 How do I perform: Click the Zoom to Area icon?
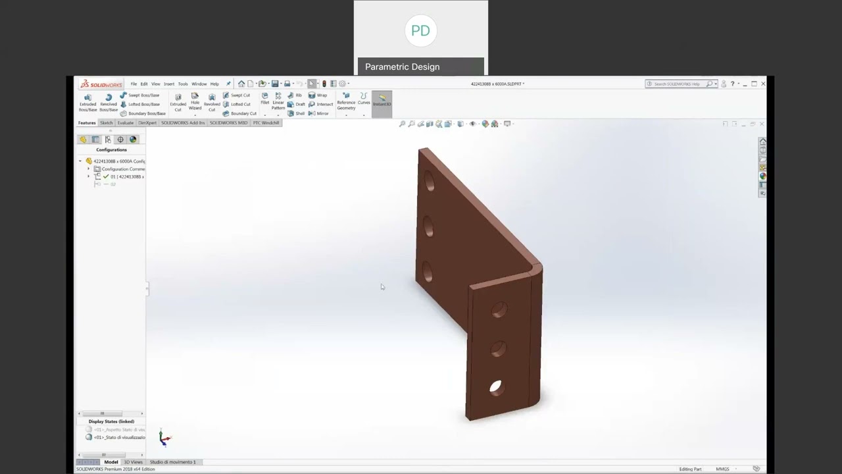click(411, 124)
